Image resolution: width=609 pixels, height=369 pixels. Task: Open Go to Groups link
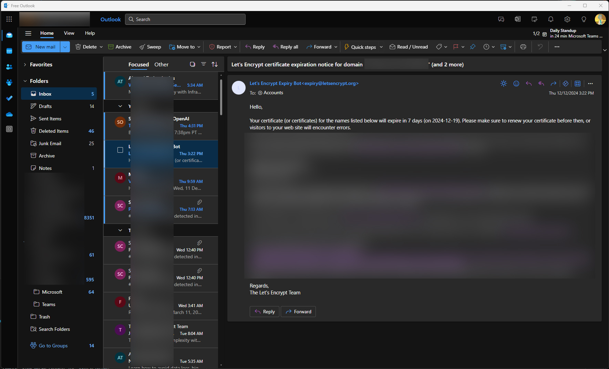53,346
